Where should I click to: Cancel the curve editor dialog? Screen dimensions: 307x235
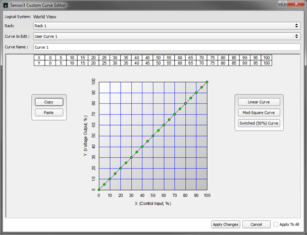pos(256,224)
